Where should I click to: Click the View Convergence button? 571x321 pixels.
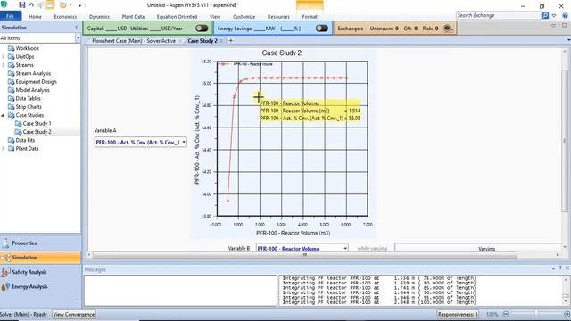pos(74,314)
